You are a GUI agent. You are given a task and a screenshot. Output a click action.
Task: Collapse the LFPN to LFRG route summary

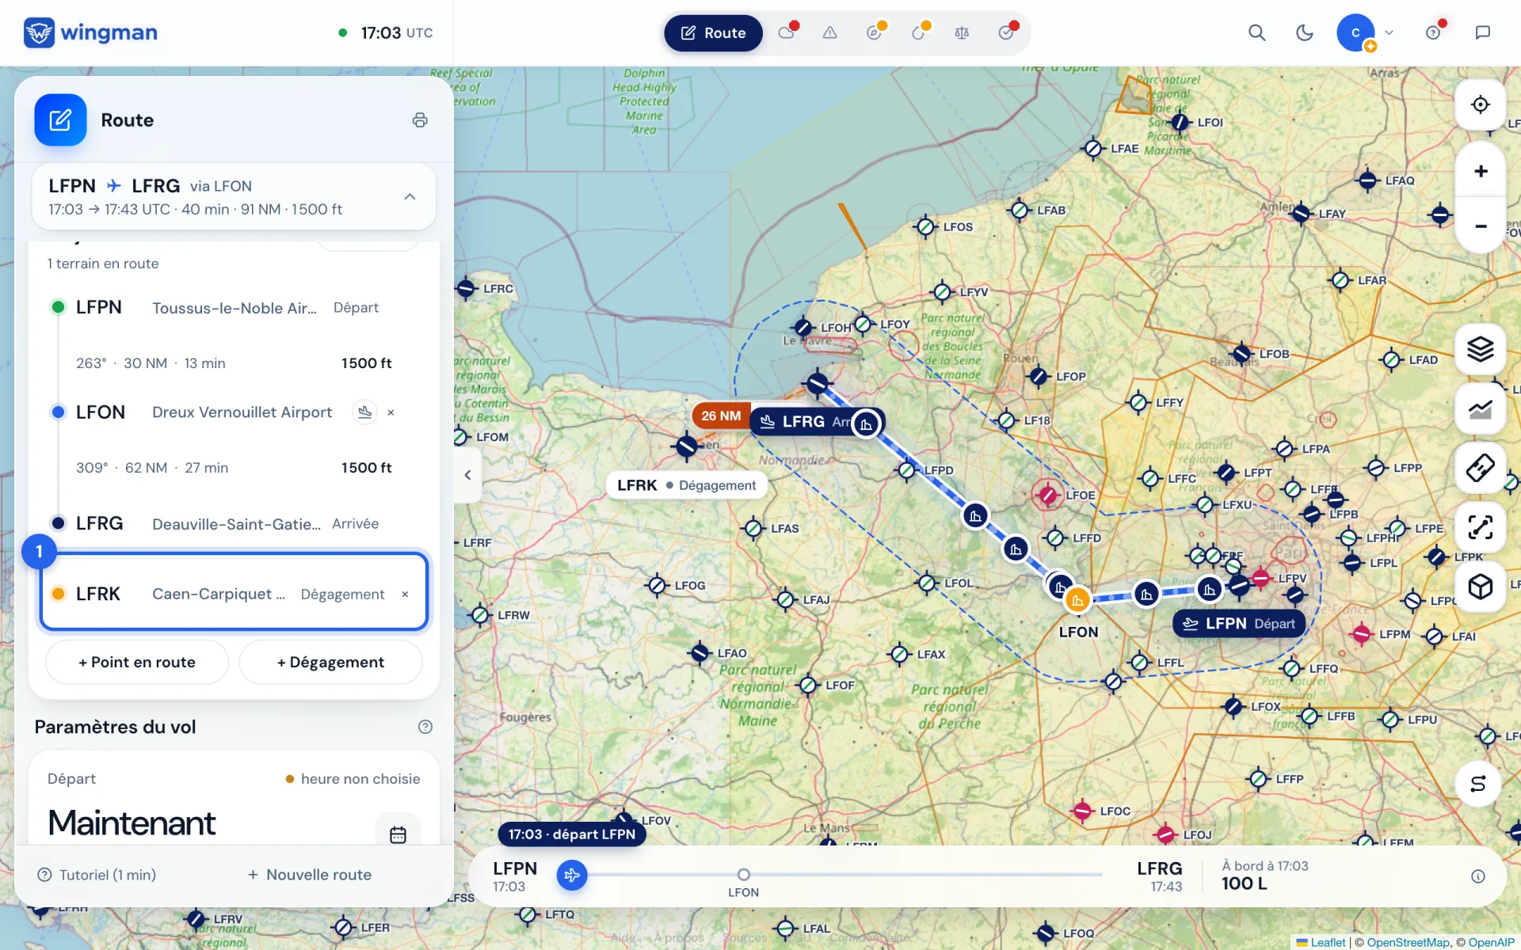point(410,196)
